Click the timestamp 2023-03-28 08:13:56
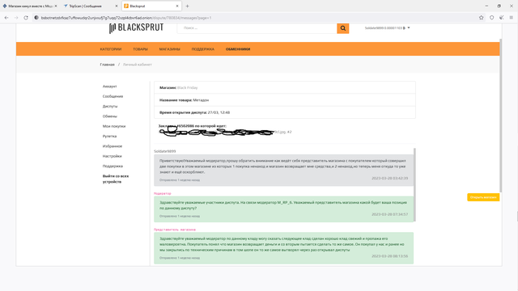The width and height of the screenshot is (518, 291). pos(389,256)
